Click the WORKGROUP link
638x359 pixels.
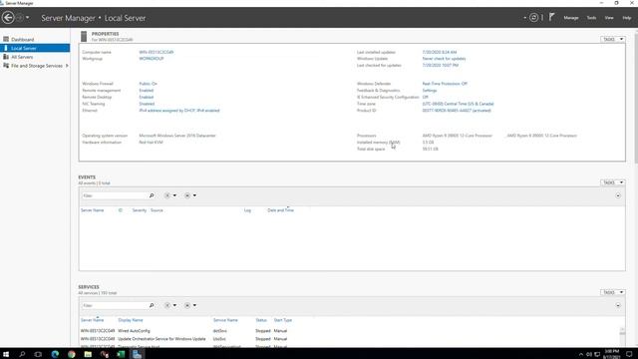(152, 59)
